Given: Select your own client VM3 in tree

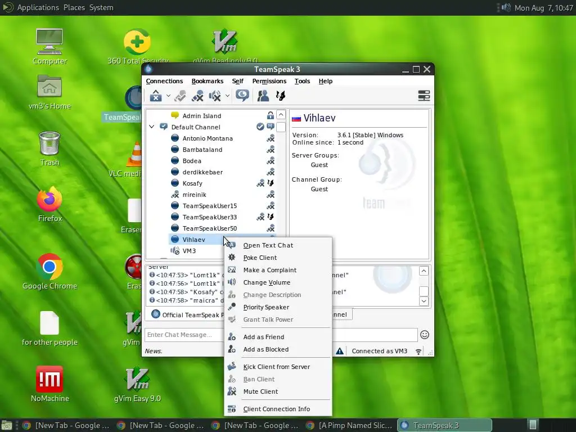Looking at the screenshot, I should click(x=189, y=251).
